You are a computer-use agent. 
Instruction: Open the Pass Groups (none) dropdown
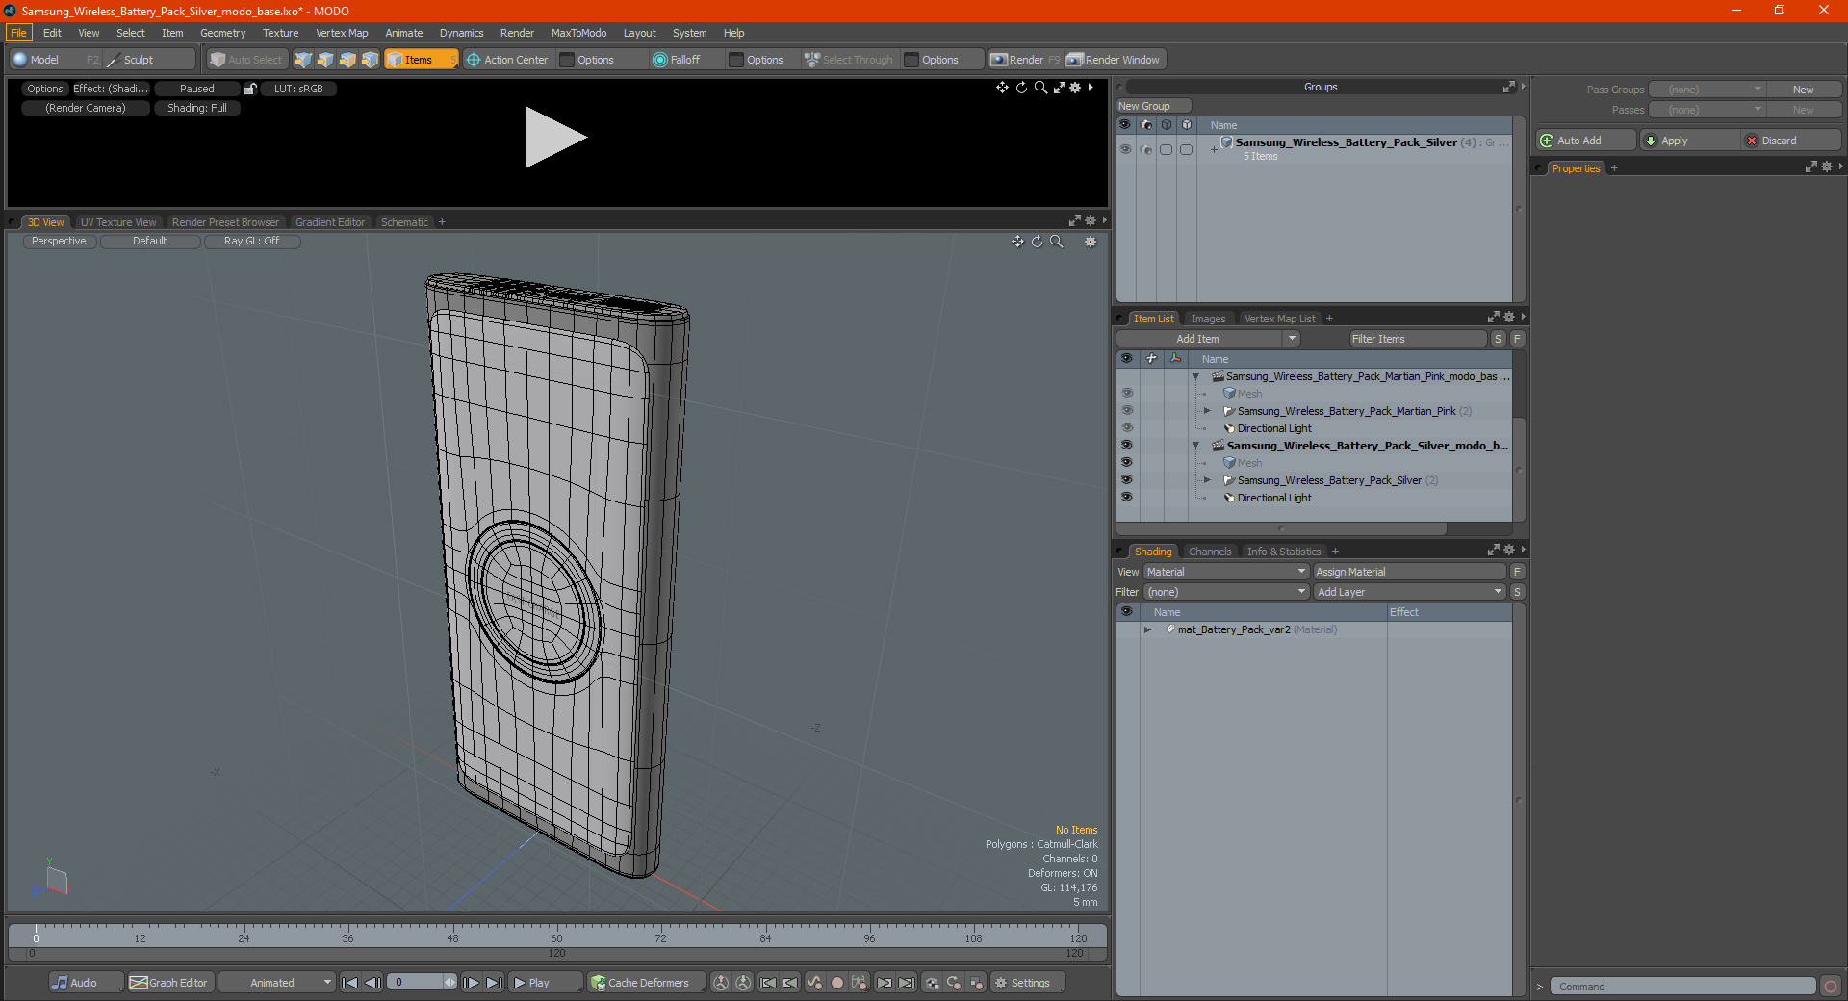(1707, 90)
